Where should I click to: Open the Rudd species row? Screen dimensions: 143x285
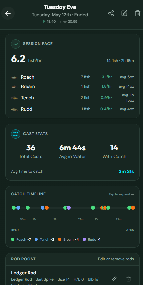coord(73,109)
